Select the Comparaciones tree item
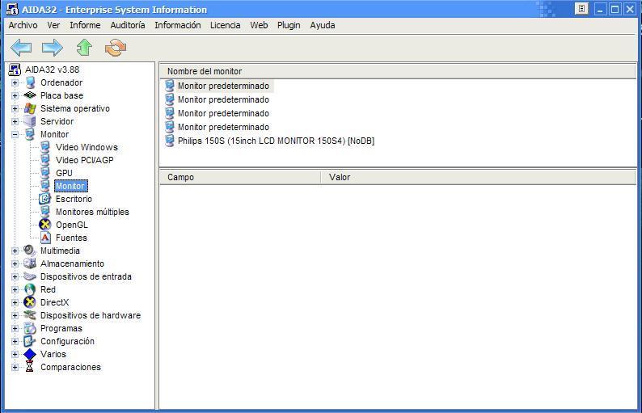642x413 pixels. [70, 367]
